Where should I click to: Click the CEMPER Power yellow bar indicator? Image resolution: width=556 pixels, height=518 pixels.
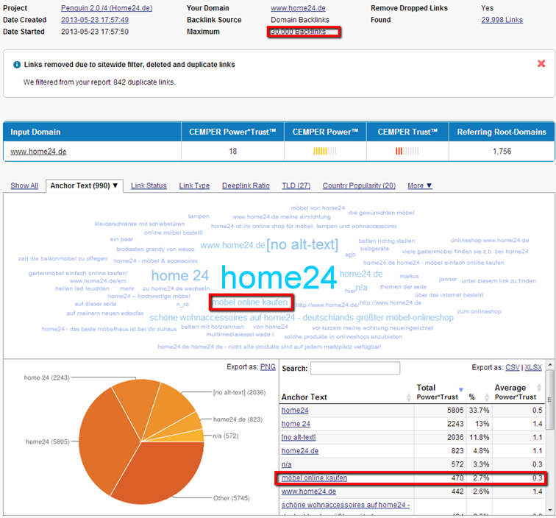pos(325,152)
